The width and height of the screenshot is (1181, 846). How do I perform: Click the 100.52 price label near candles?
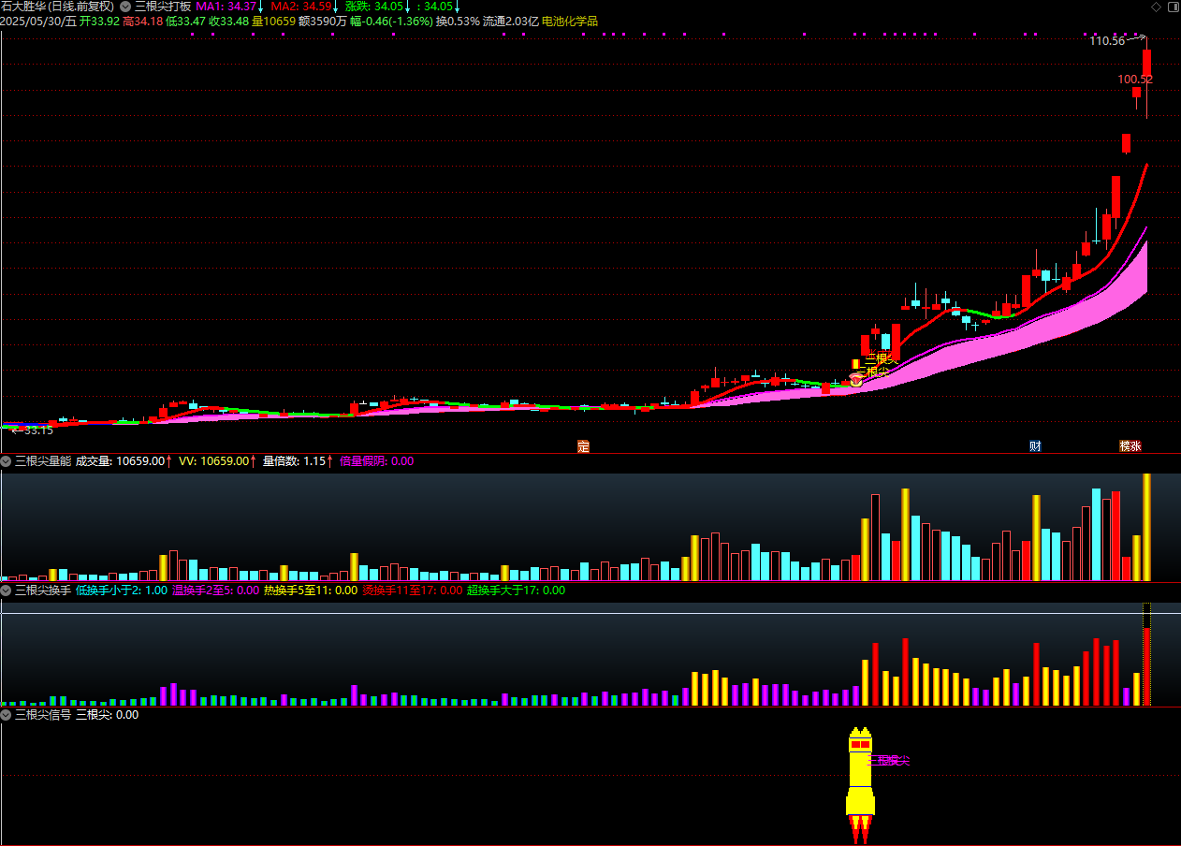1134,80
